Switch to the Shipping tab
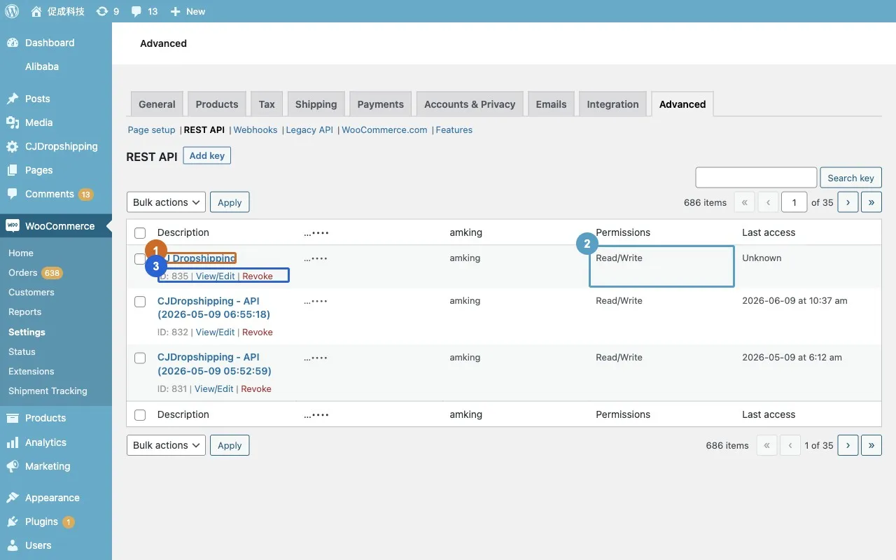896x560 pixels. tap(316, 104)
